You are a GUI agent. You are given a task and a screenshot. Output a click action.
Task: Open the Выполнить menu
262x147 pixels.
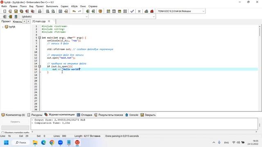pyautogui.click(x=52, y=6)
